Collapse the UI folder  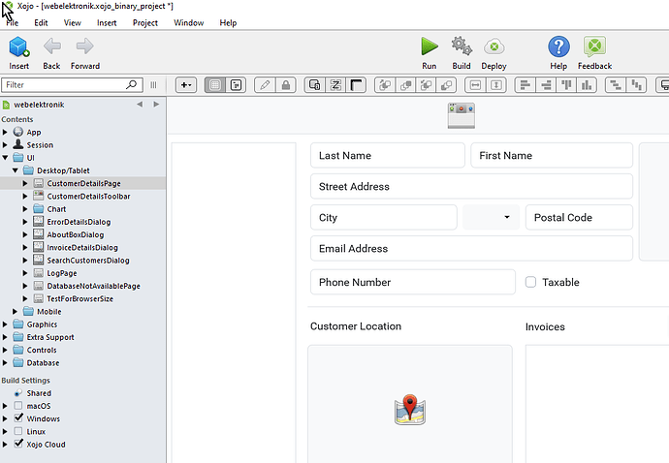point(5,158)
